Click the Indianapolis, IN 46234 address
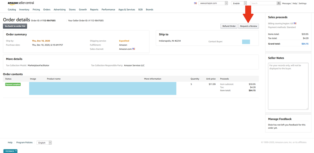The image size is (314, 153). pyautogui.click(x=170, y=41)
